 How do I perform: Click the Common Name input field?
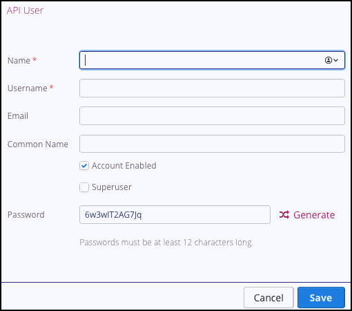pos(212,144)
